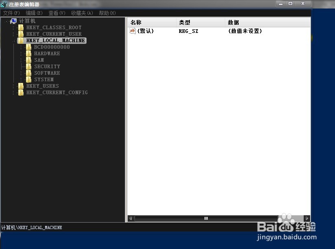The height and width of the screenshot is (249, 335).
Task: Expand the HKEY_CURRENT_CONFIG node
Action: pos(14,93)
